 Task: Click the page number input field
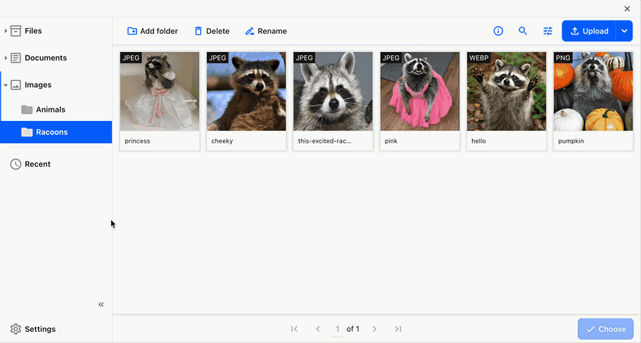[x=338, y=329]
